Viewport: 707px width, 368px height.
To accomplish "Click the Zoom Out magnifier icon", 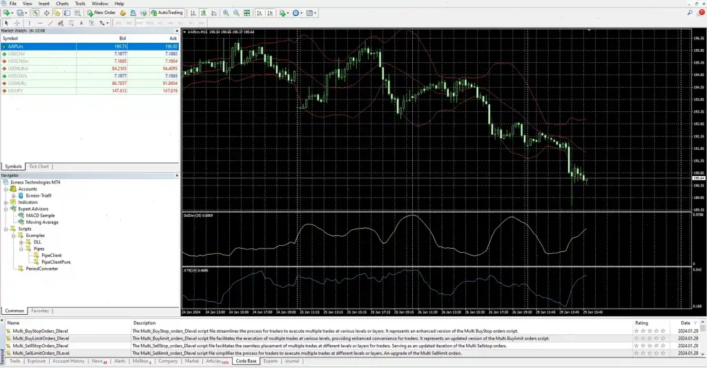I will pyautogui.click(x=236, y=12).
